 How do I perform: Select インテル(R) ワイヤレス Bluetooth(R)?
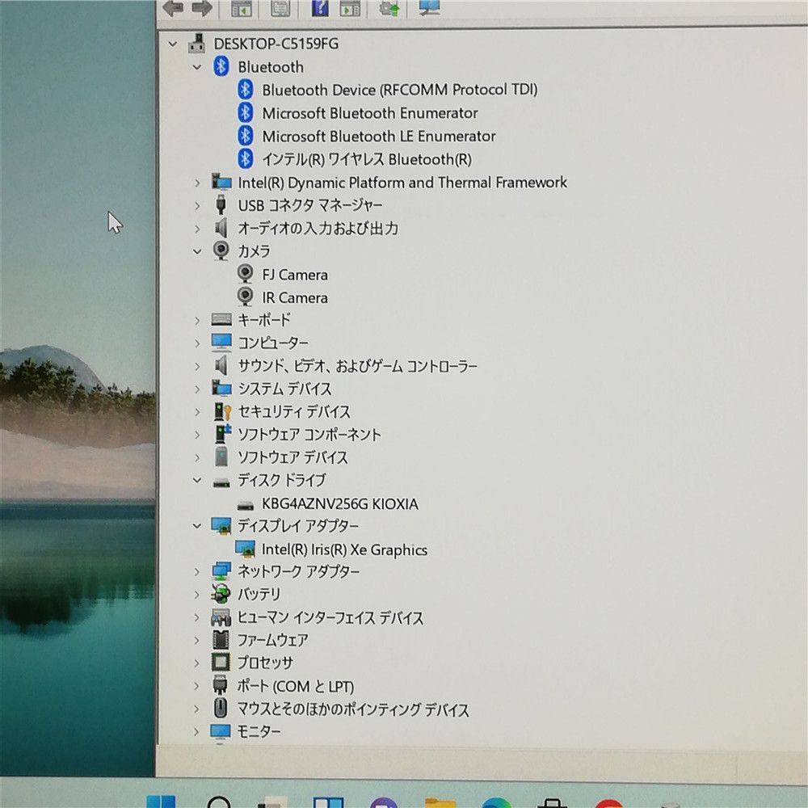[367, 159]
